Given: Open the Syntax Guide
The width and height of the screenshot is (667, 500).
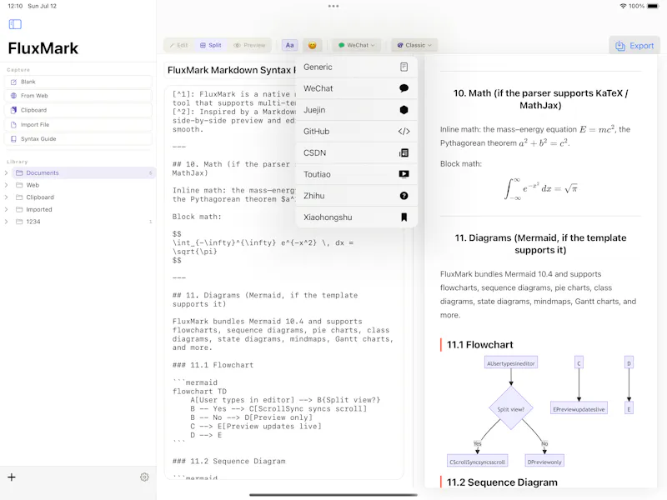Looking at the screenshot, I should tap(78, 139).
